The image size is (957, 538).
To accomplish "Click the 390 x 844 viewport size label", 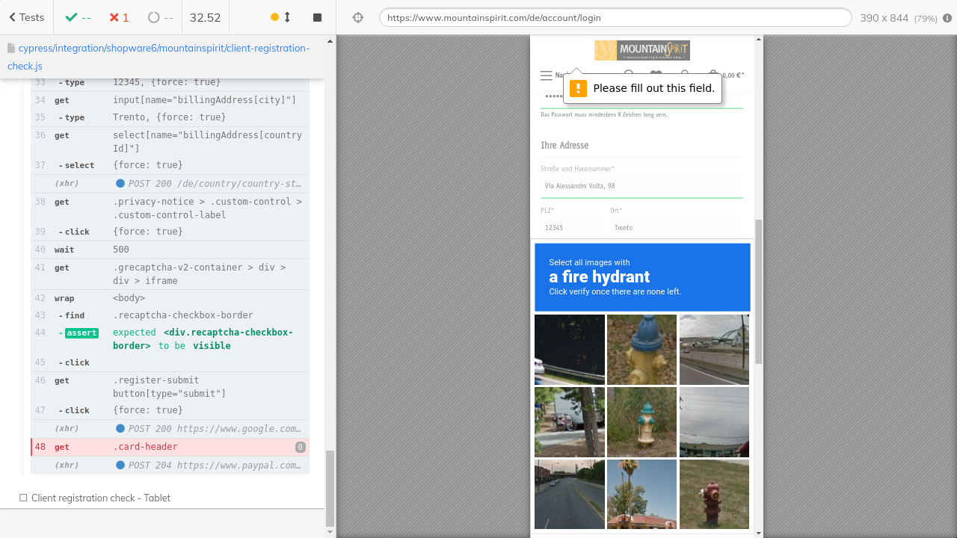I will click(884, 18).
